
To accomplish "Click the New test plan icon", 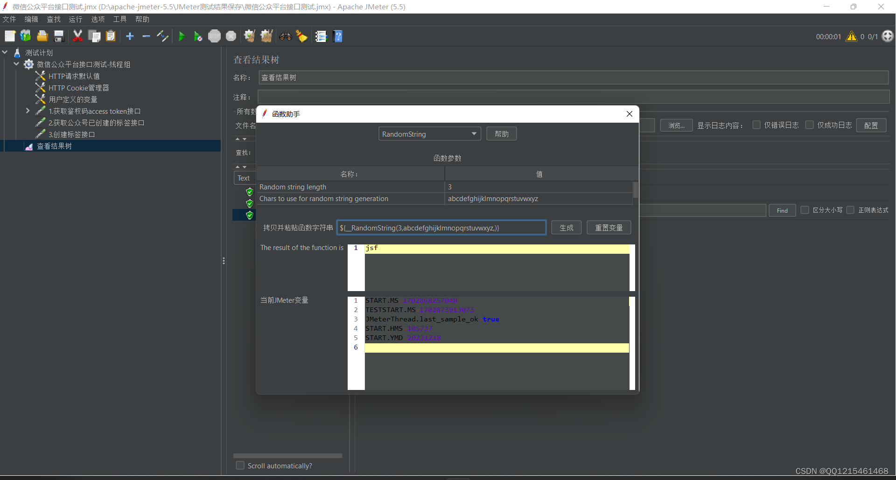I will (10, 36).
